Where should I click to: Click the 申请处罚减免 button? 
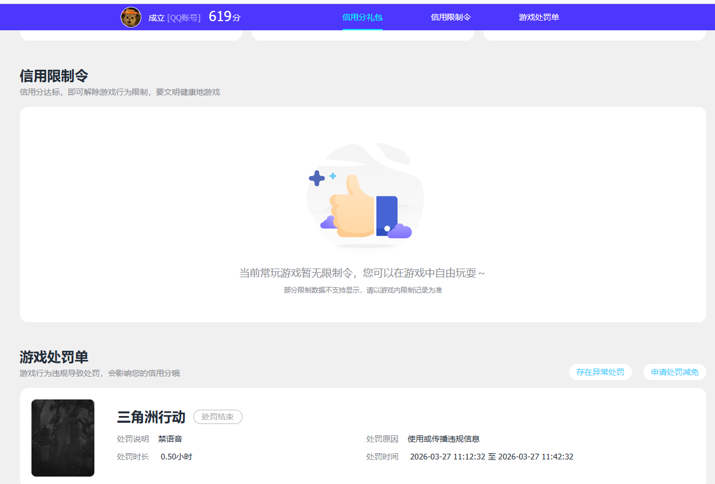coord(675,372)
